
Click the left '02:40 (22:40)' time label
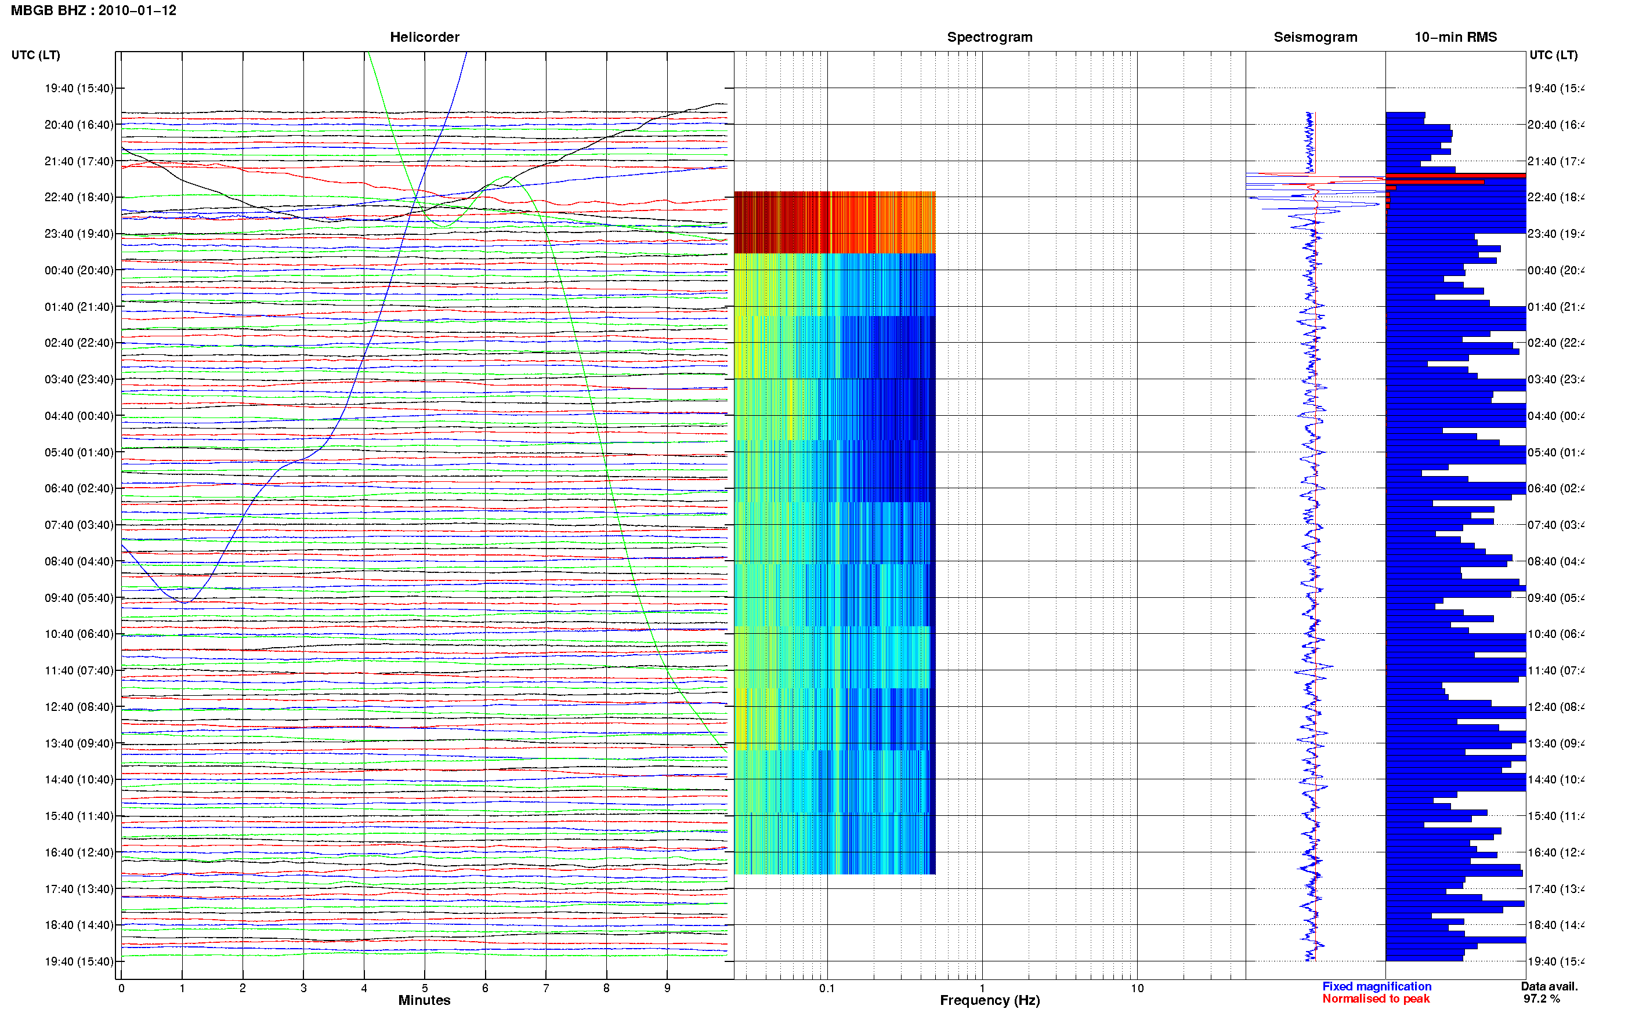(79, 343)
